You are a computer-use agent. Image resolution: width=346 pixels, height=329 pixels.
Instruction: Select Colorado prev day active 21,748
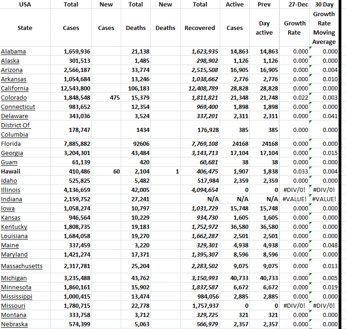pyautogui.click(x=269, y=98)
